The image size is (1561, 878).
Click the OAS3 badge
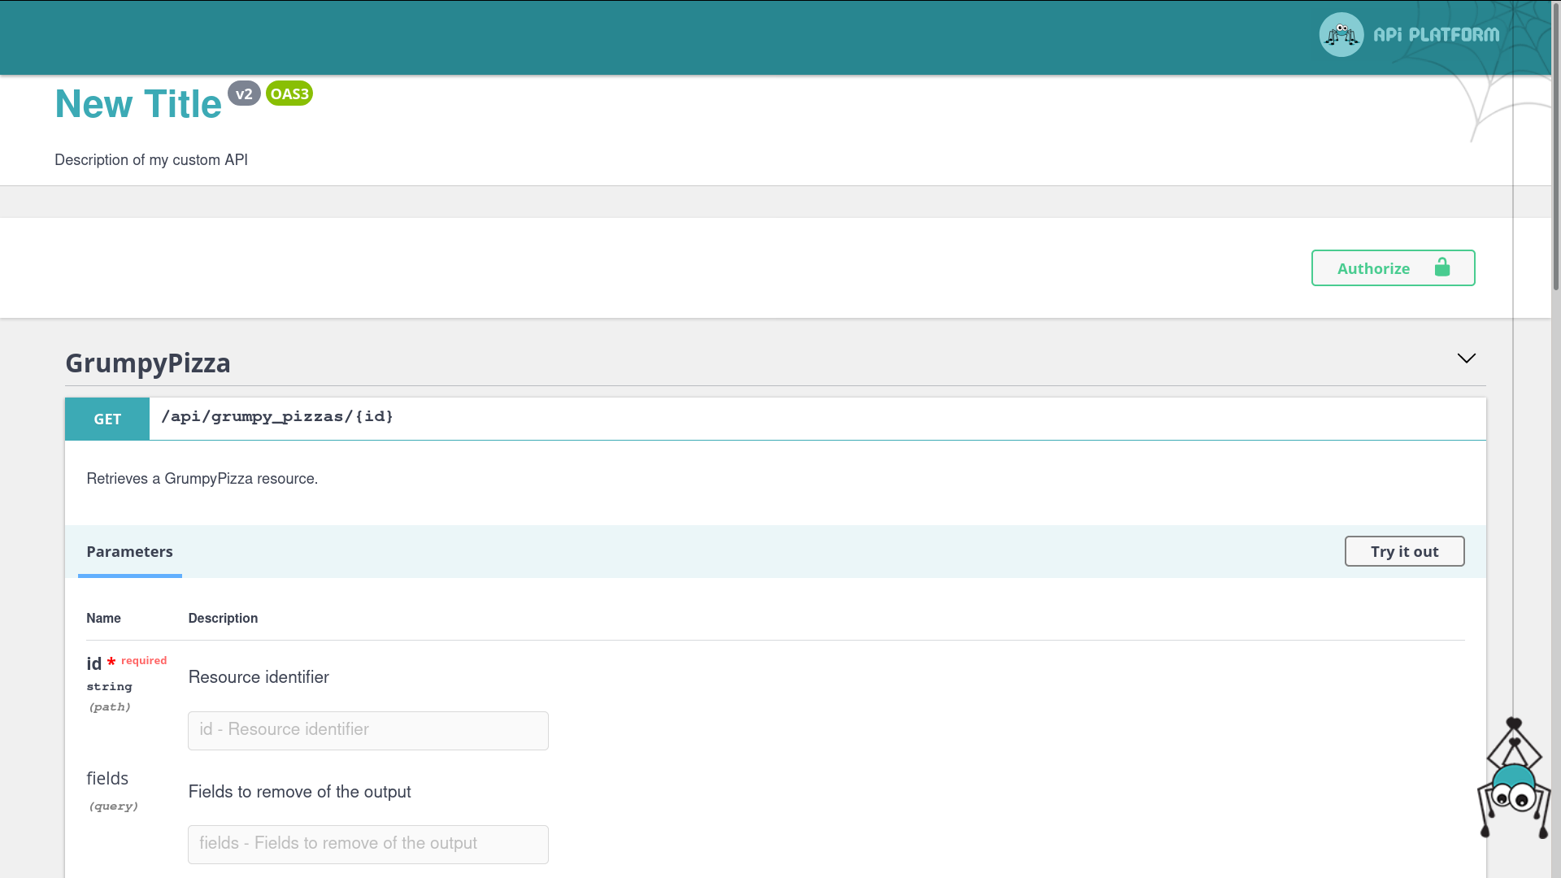click(289, 93)
